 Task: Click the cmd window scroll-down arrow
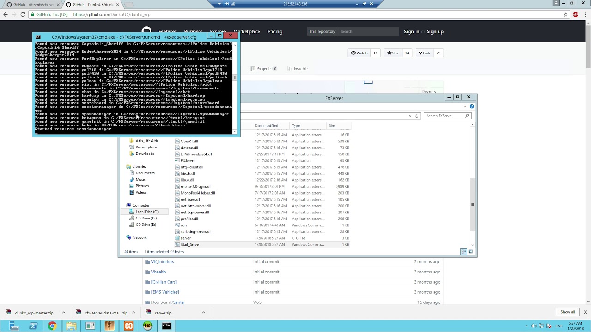pyautogui.click(x=235, y=131)
